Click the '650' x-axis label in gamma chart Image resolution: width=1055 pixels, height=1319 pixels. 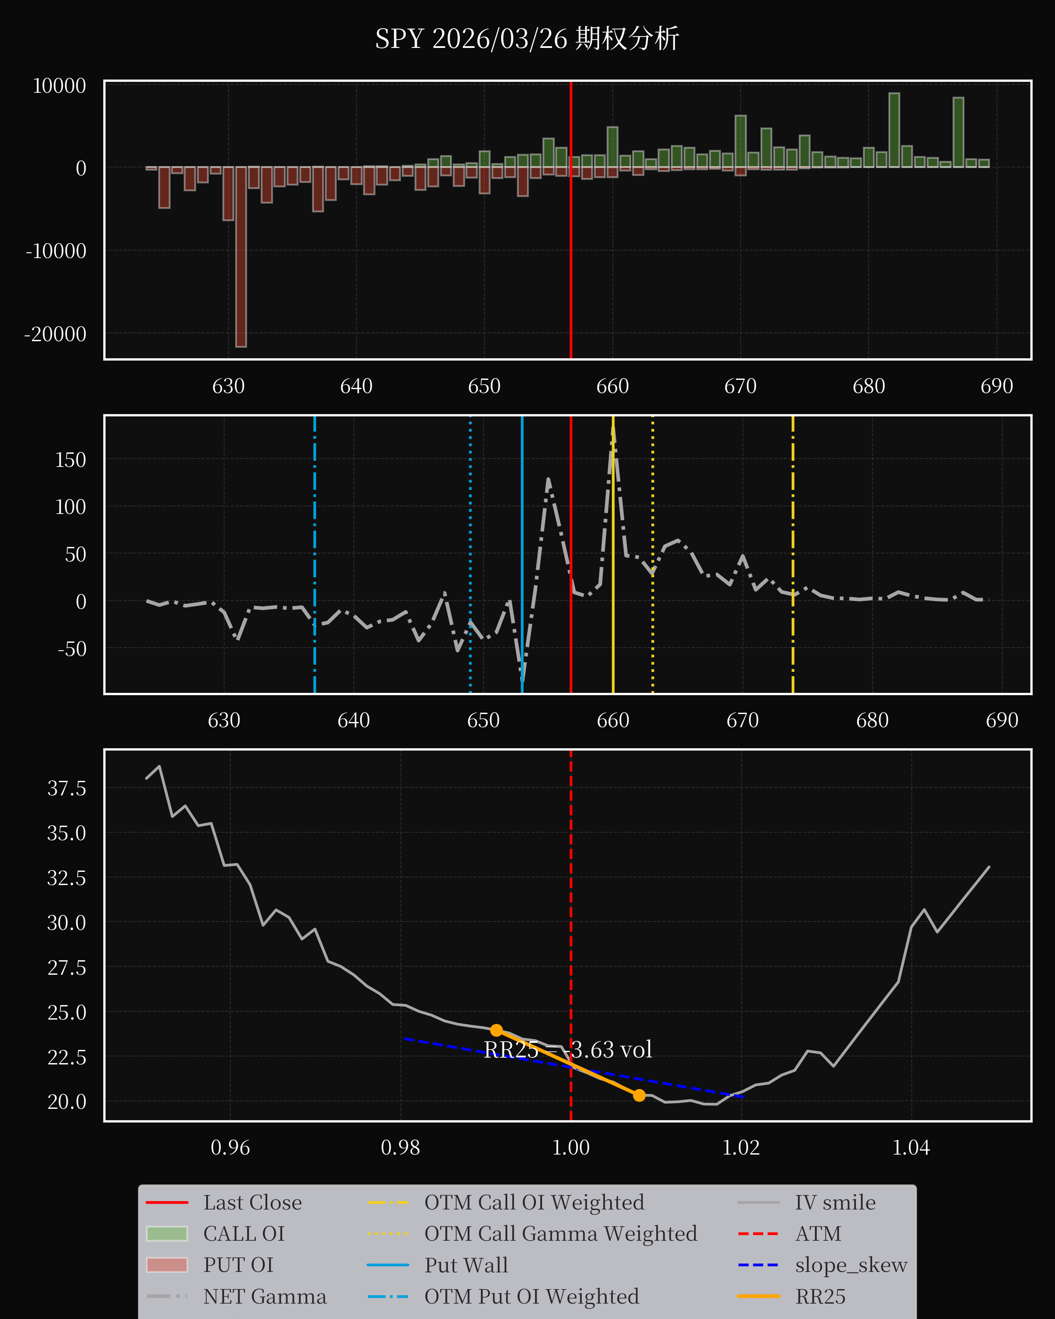click(x=483, y=720)
